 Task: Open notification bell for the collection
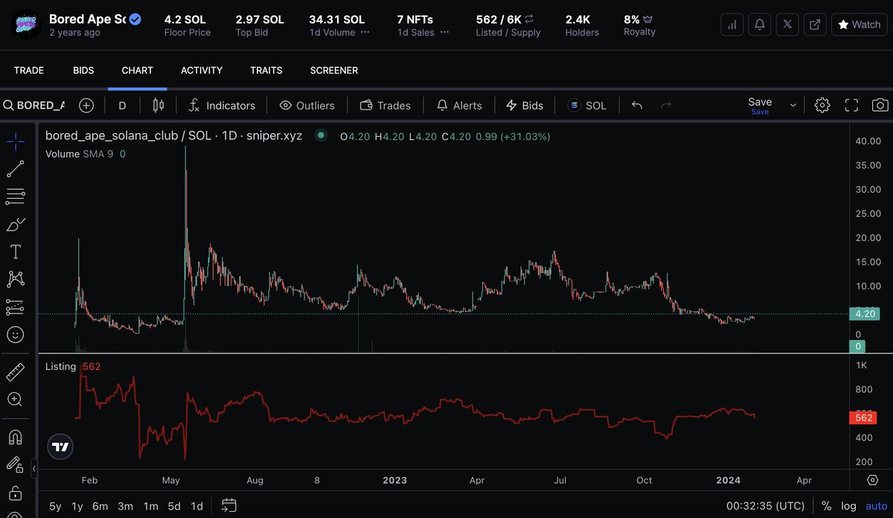pos(761,25)
